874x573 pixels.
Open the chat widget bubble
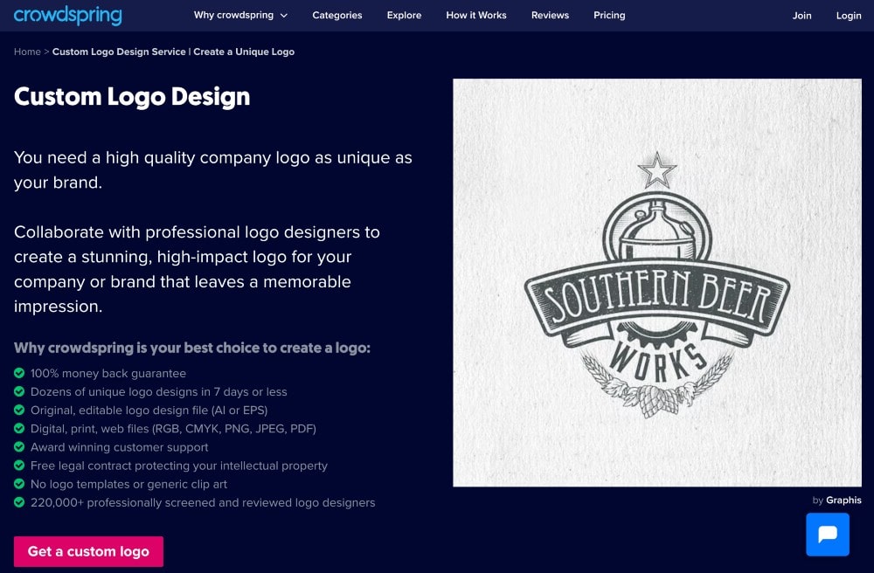(828, 534)
